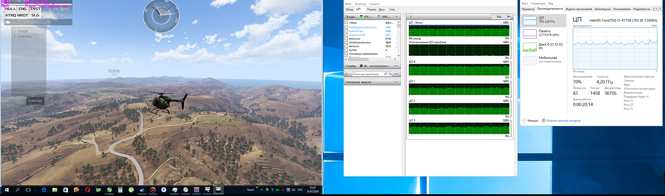The width and height of the screenshot is (665, 196).
Task: Switch to Steam taskbar icon
Action: click(142, 190)
